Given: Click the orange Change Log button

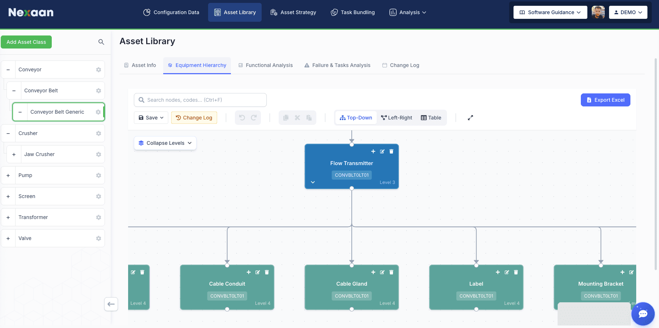Looking at the screenshot, I should [194, 118].
